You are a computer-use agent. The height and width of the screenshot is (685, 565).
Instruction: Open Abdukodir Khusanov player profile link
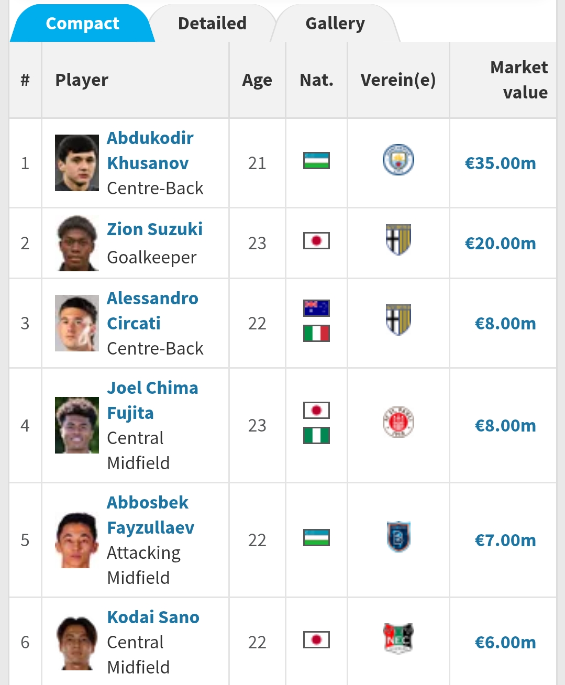coord(150,151)
